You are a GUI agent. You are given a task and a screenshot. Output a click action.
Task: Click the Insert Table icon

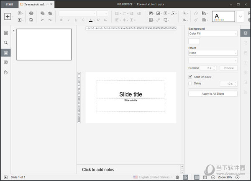pos(151,20)
